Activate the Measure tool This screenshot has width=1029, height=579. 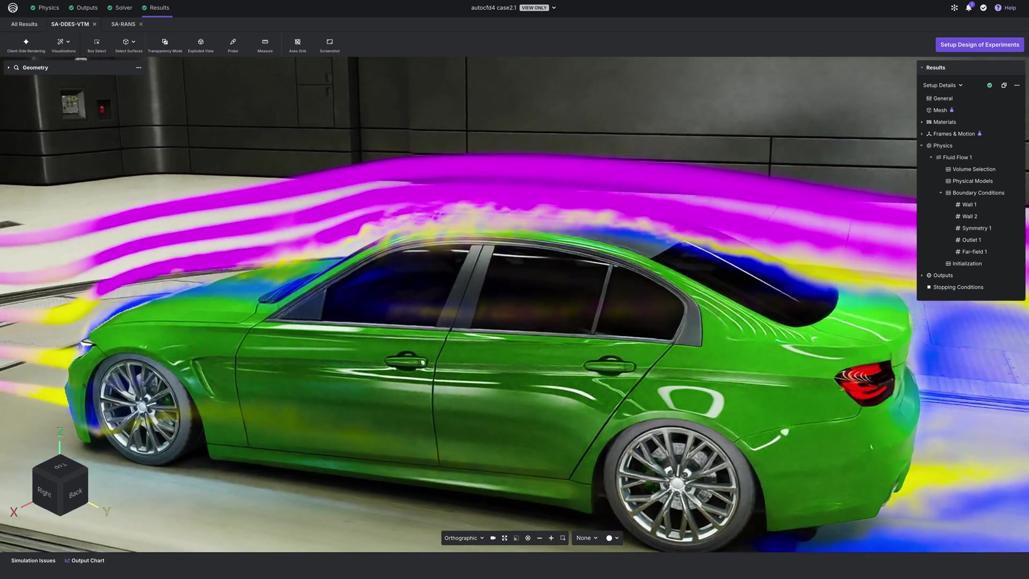265,44
